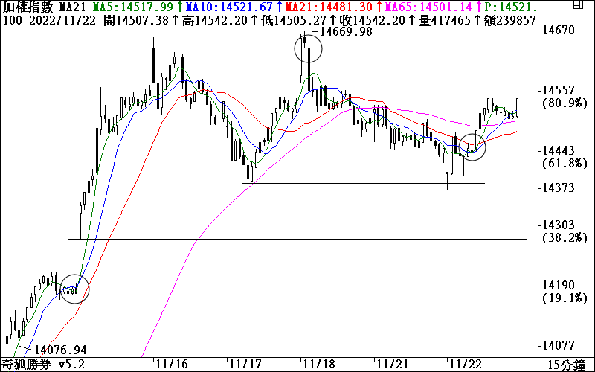Click the 收14542.20 close price value
This screenshot has width=595, height=372.
click(371, 21)
